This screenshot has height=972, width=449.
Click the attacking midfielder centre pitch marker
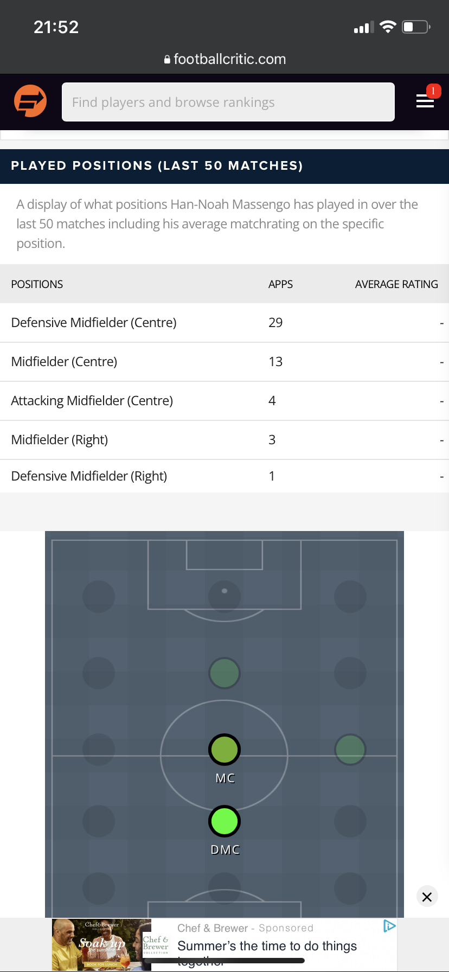point(224,673)
